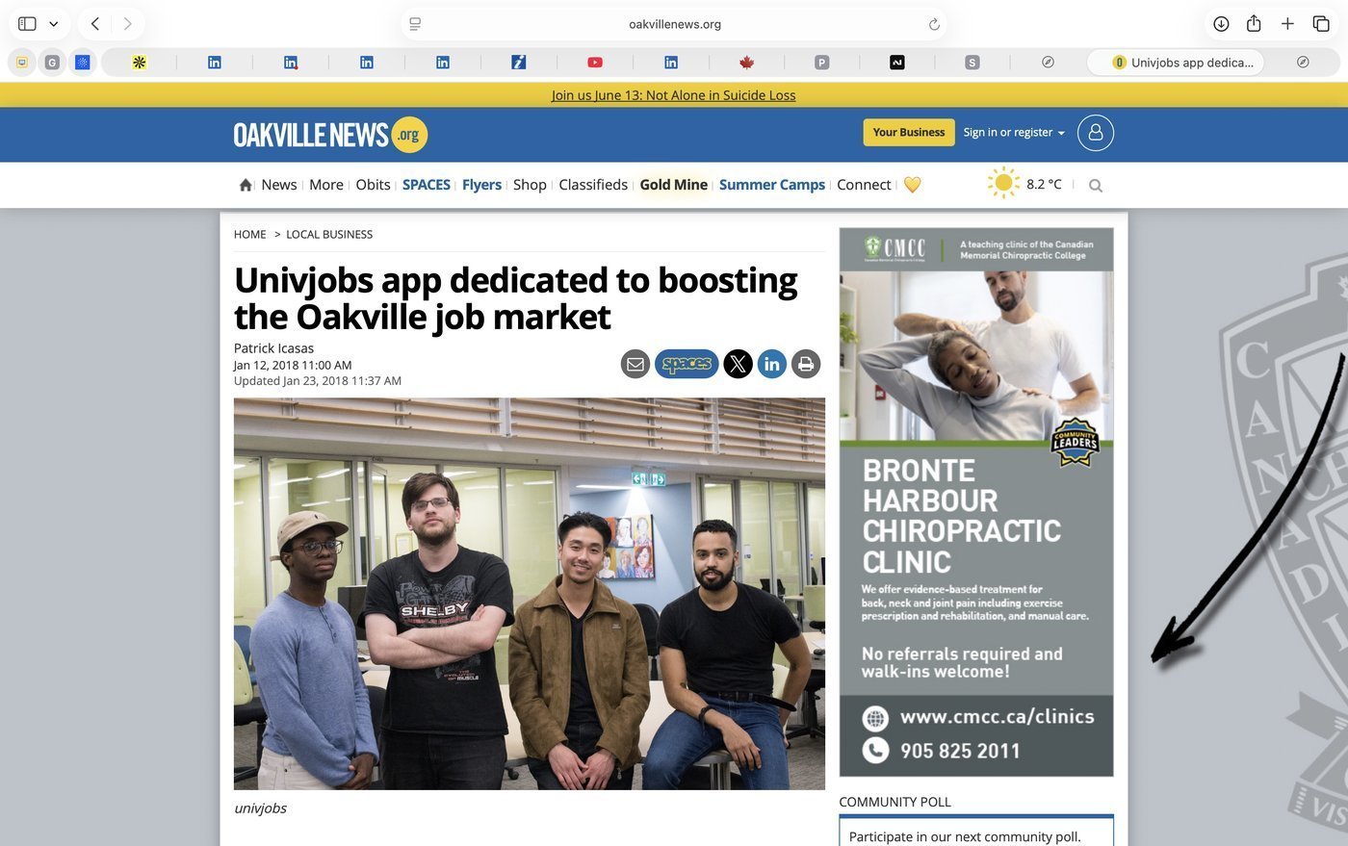The height and width of the screenshot is (846, 1348).
Task: Switch to the yellow asterisk tab
Action: point(140,63)
